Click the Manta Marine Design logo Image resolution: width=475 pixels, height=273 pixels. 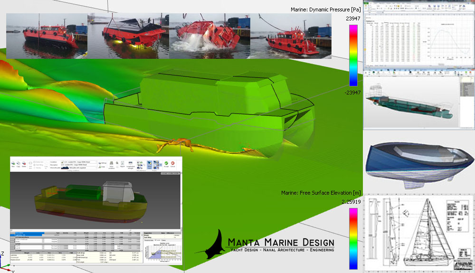pos(265,245)
